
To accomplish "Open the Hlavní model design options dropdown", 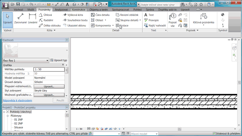I will click(156, 134).
